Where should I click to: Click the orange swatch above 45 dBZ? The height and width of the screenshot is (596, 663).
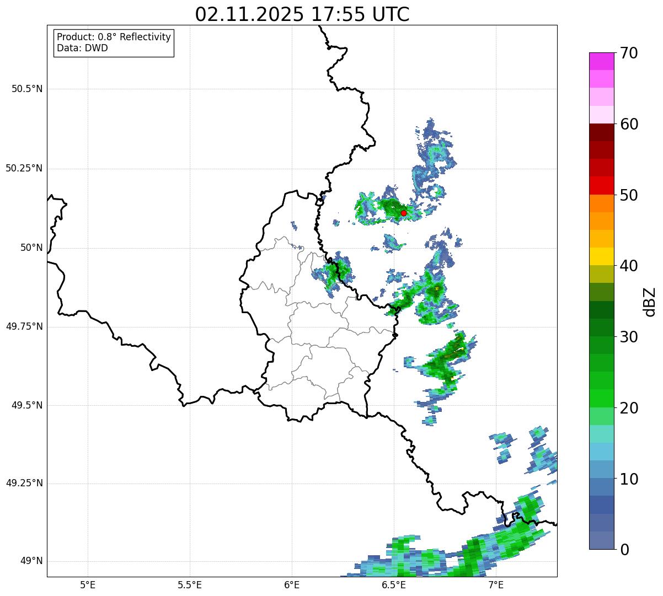601,221
